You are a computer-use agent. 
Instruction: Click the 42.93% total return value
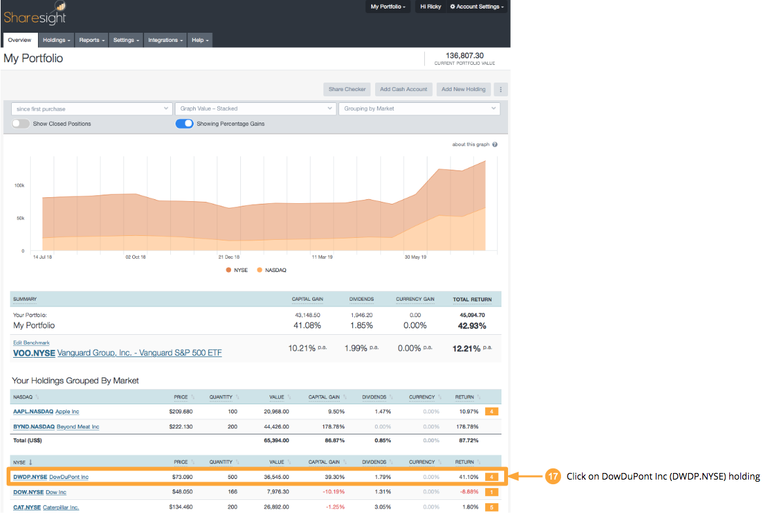point(472,326)
